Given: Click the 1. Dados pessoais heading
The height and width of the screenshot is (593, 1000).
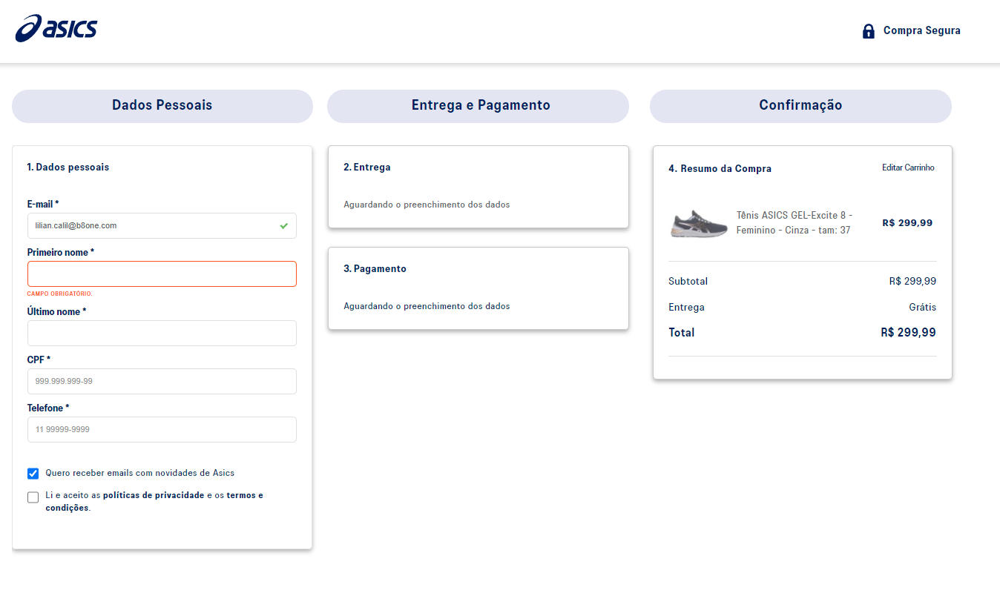Looking at the screenshot, I should tap(68, 168).
